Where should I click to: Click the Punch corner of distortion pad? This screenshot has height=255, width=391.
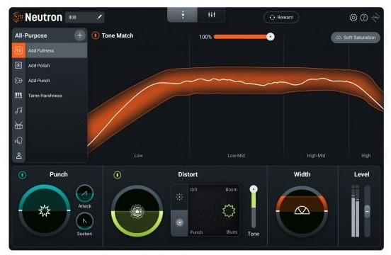[196, 232]
